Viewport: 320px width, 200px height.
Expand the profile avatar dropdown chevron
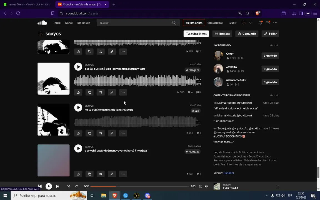point(251,23)
